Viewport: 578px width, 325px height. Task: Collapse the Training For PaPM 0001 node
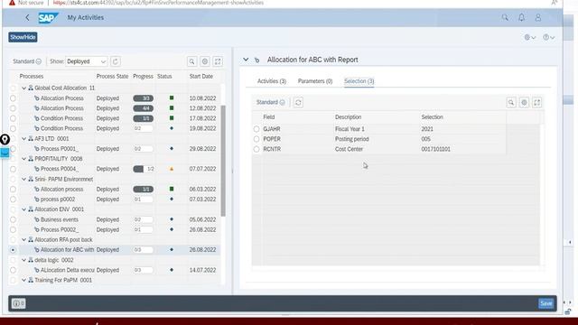tap(24, 280)
